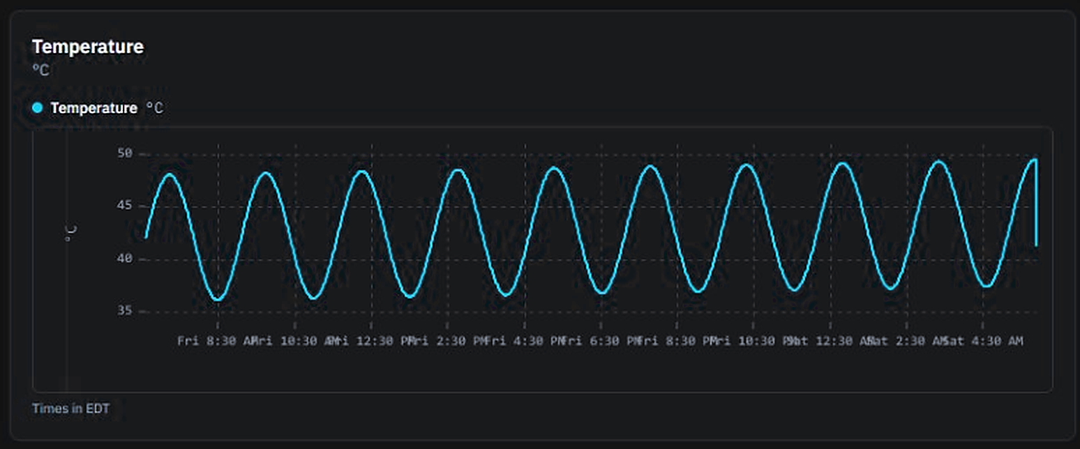Click the y-axis value 50
Image resolution: width=1080 pixels, height=449 pixels.
(x=126, y=154)
